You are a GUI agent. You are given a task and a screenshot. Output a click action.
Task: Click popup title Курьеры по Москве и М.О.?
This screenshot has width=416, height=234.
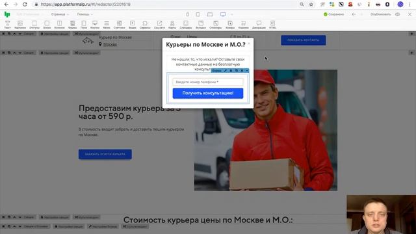tap(205, 45)
